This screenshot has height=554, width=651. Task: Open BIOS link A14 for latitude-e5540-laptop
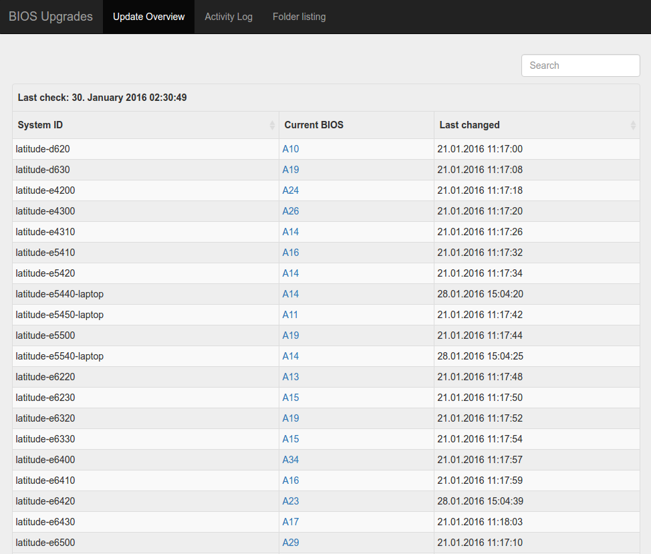[291, 356]
